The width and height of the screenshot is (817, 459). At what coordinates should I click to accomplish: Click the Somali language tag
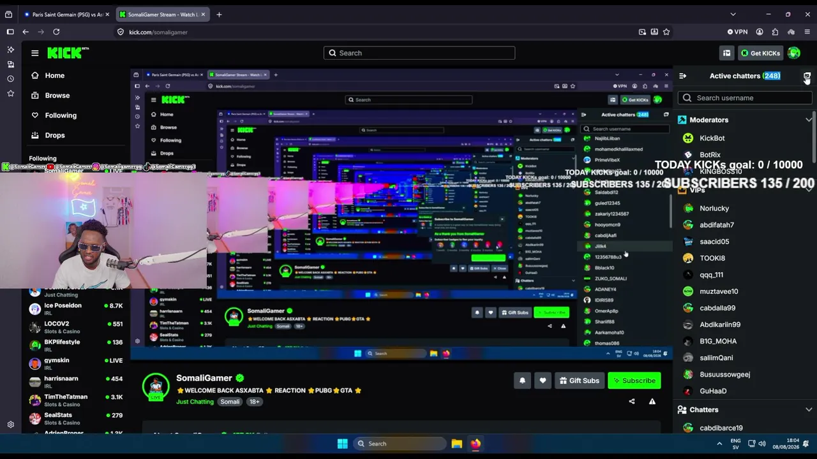(230, 402)
